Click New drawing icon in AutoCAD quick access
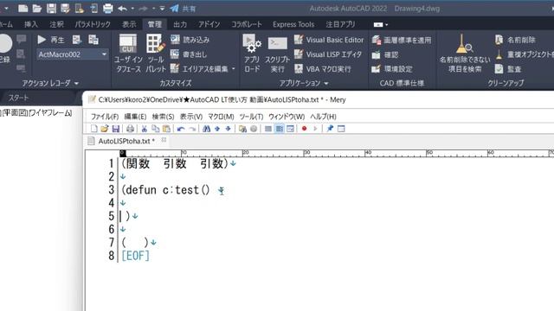This screenshot has width=554, height=311. (23, 8)
